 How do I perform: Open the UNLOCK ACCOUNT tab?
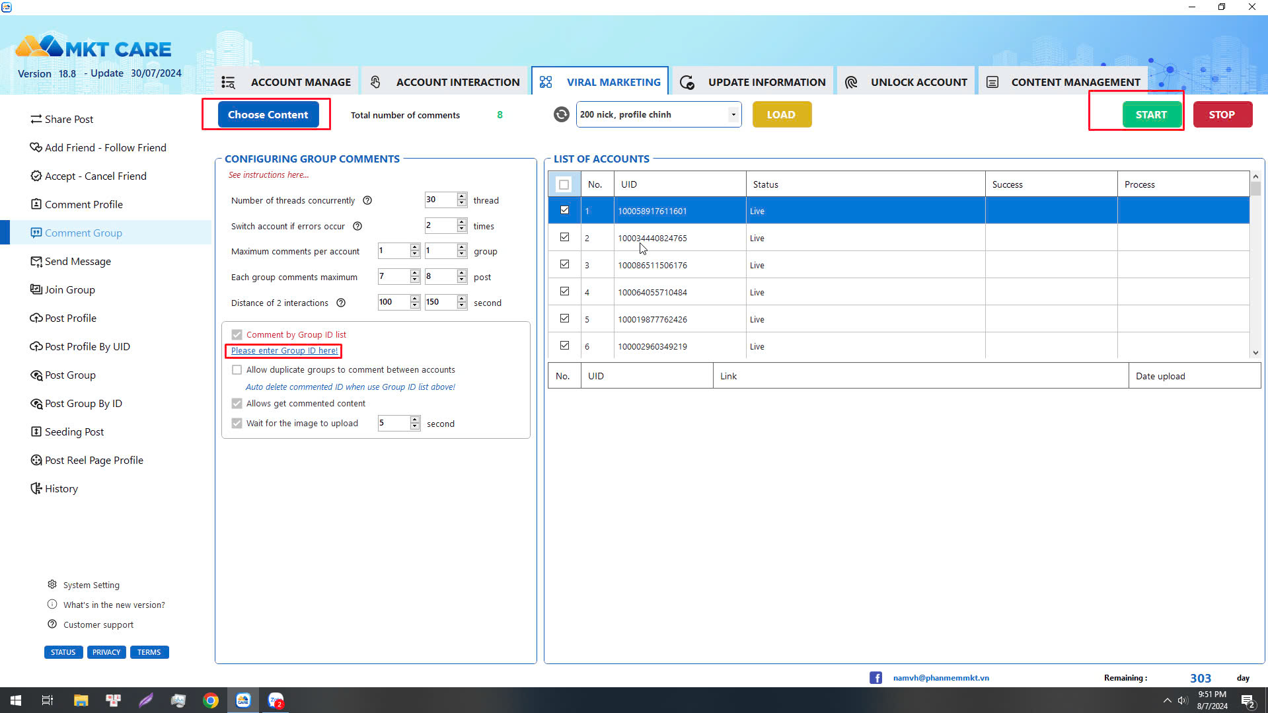(906, 82)
